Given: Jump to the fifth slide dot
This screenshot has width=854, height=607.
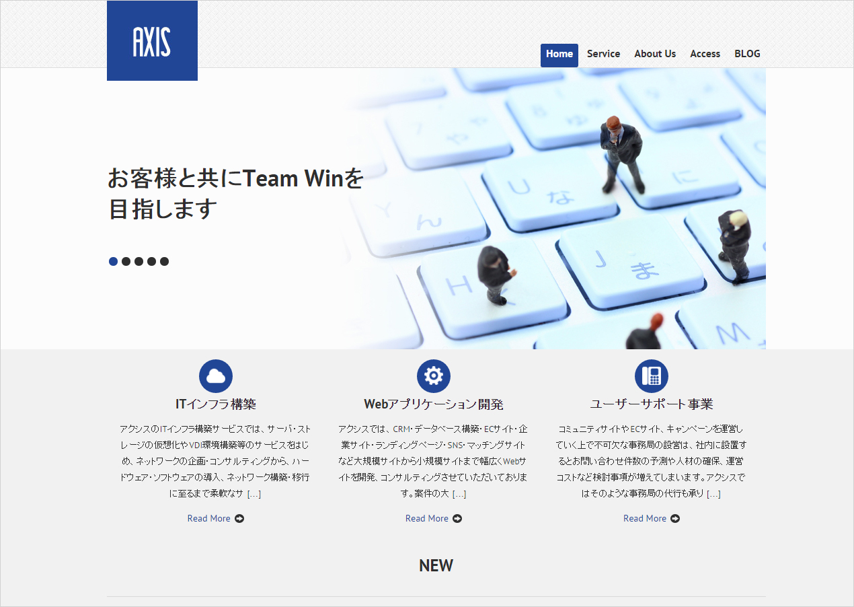Looking at the screenshot, I should pyautogui.click(x=164, y=262).
